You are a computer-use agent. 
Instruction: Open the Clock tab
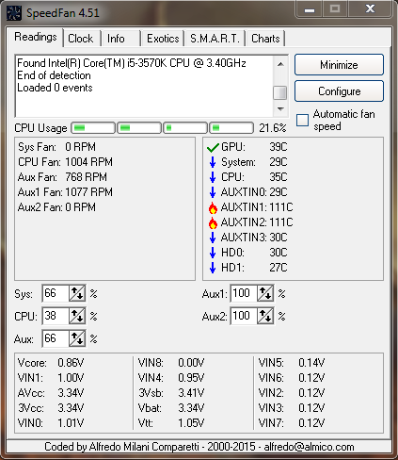(81, 39)
